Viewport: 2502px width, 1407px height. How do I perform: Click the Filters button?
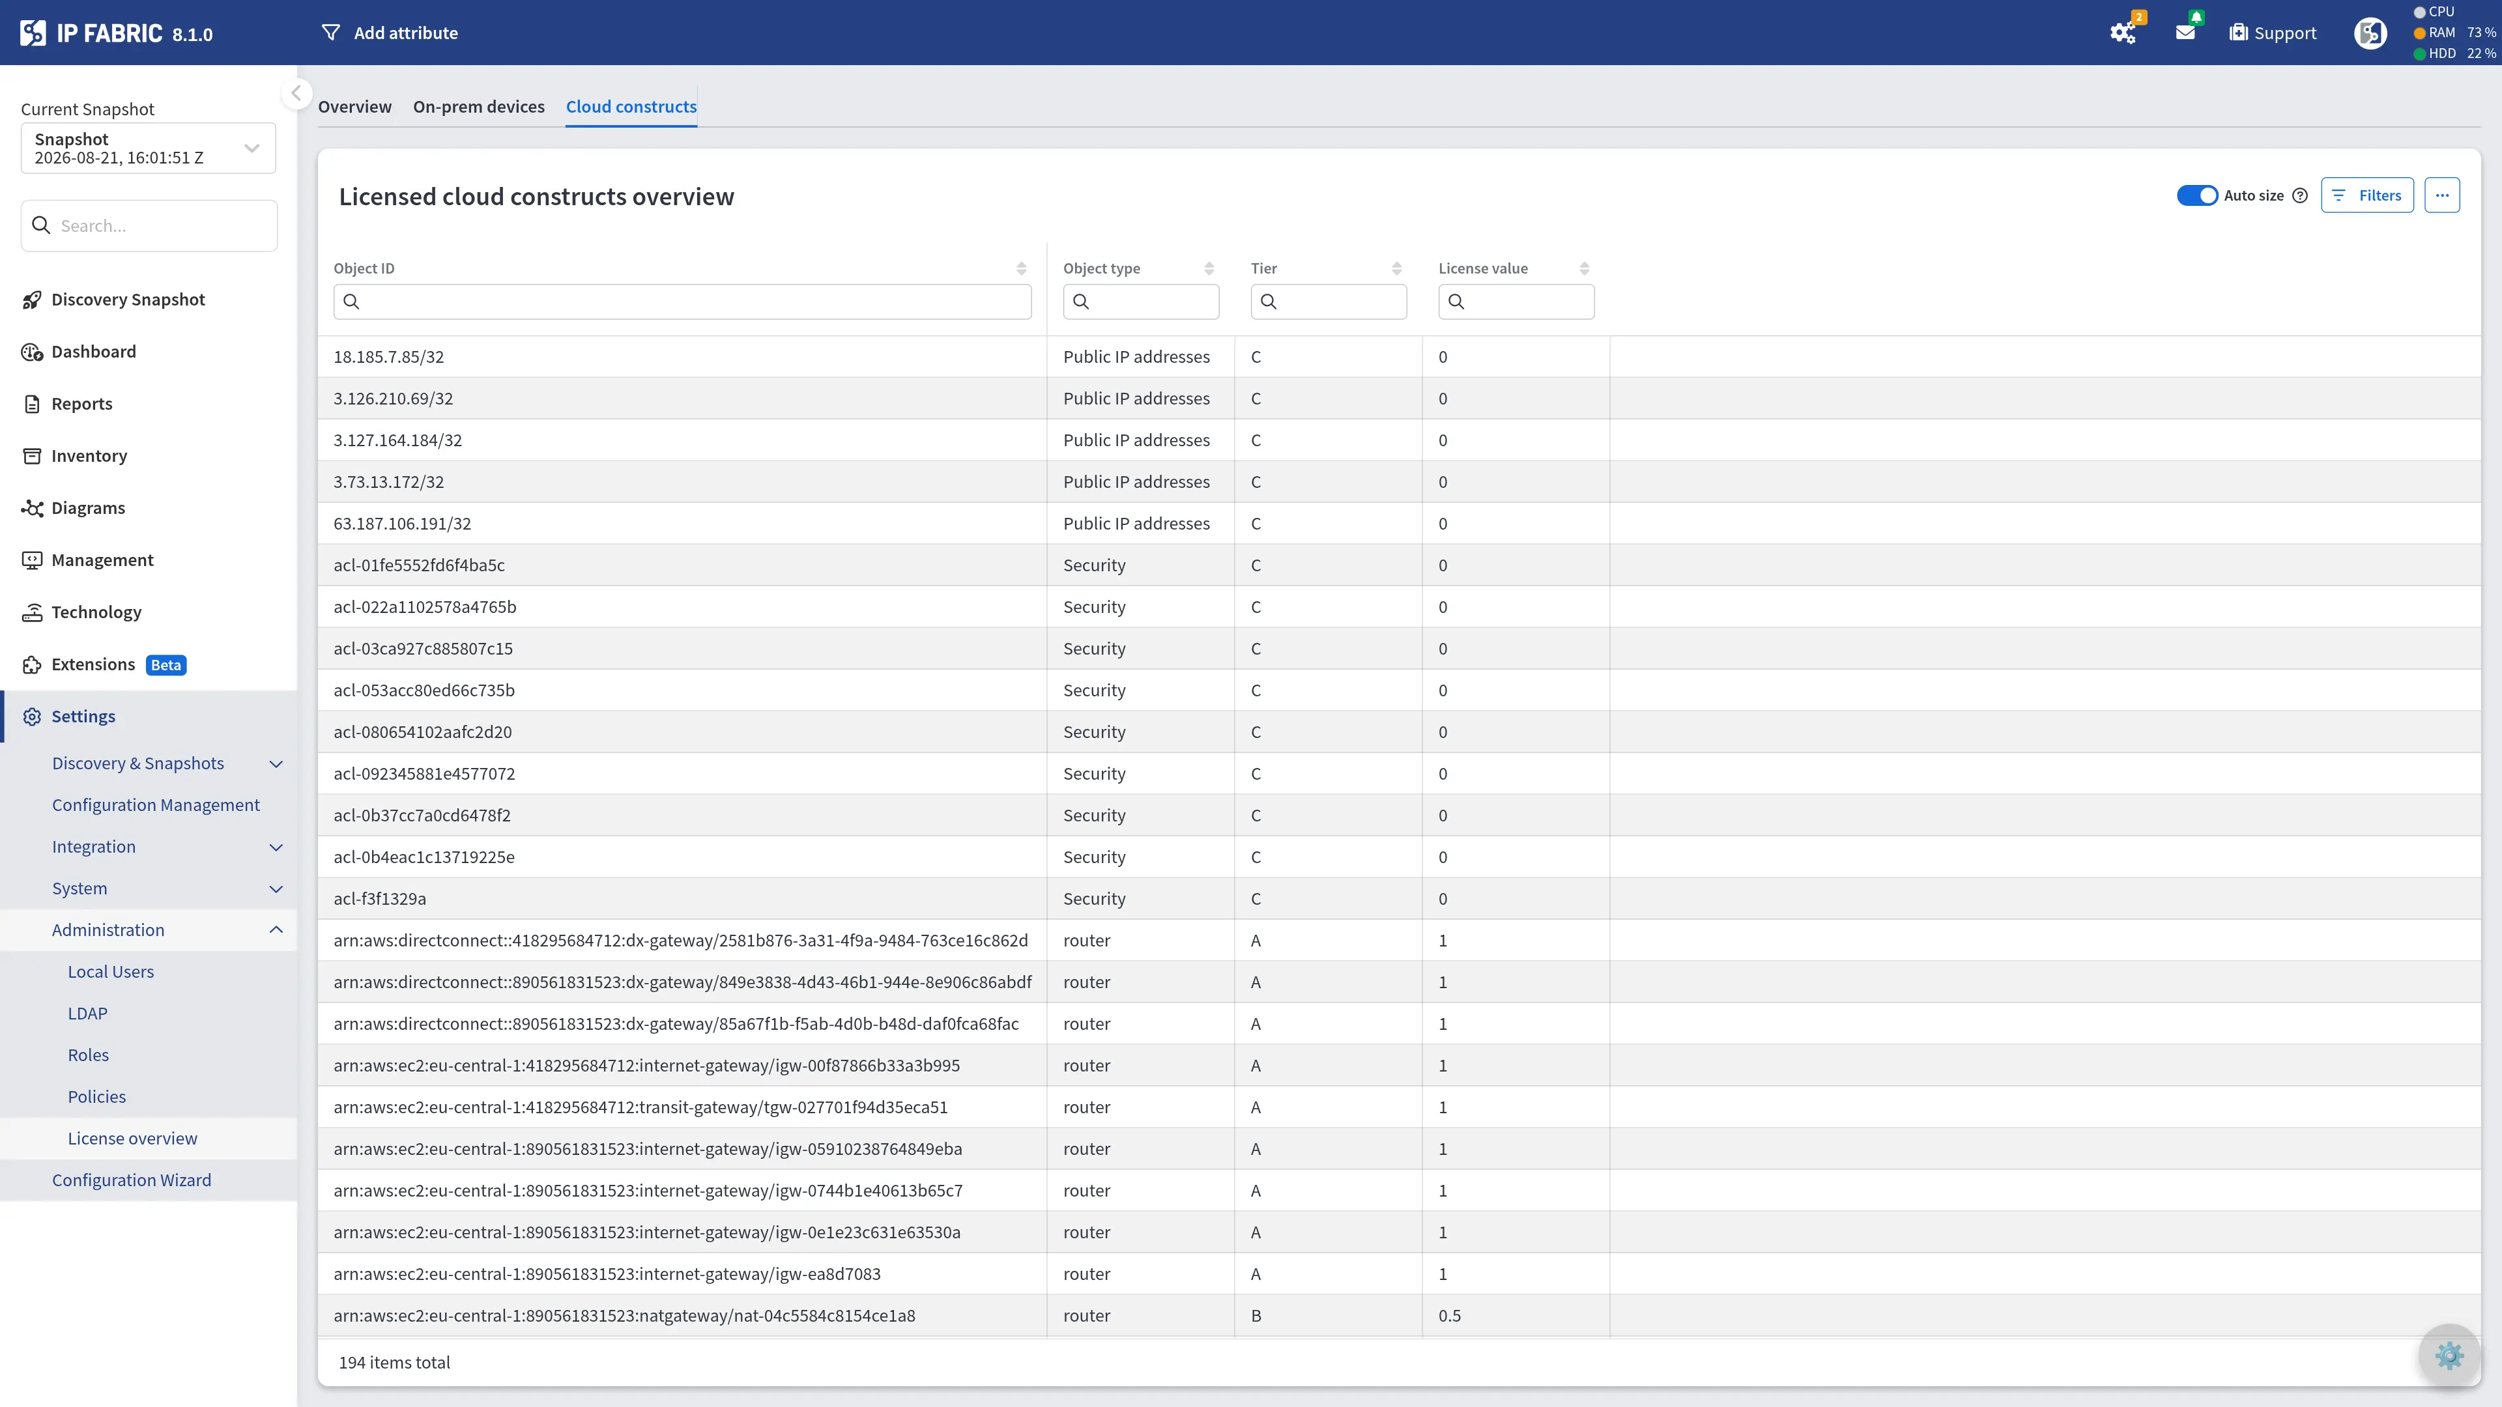(2367, 195)
